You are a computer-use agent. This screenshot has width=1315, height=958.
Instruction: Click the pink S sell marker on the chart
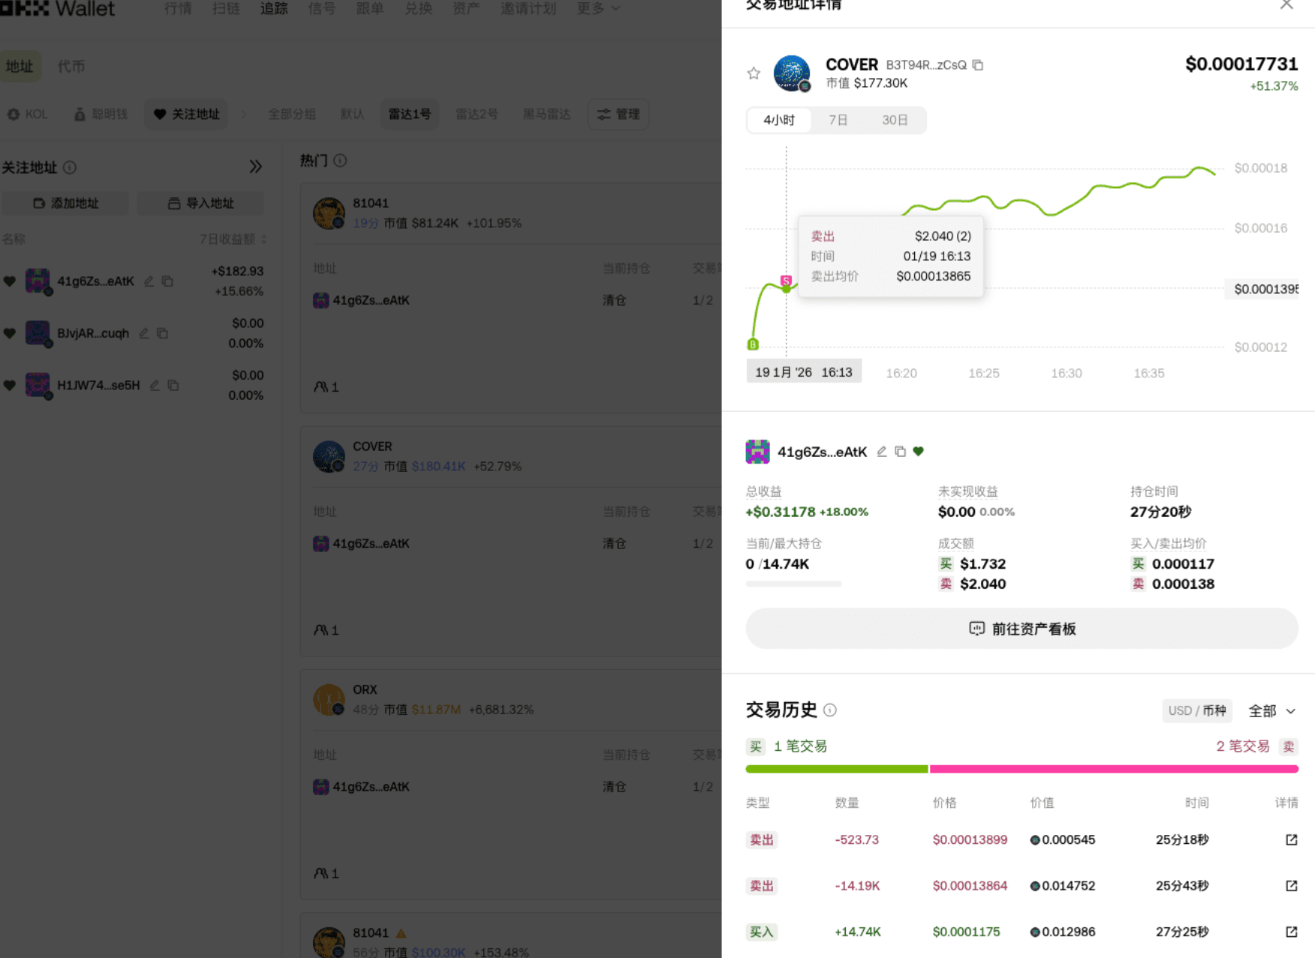click(786, 281)
